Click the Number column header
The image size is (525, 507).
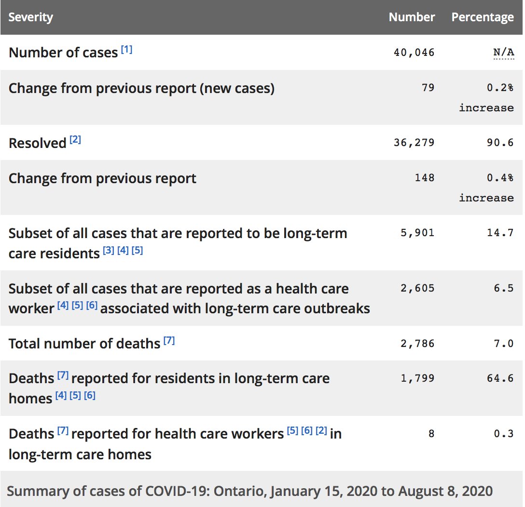(x=412, y=17)
